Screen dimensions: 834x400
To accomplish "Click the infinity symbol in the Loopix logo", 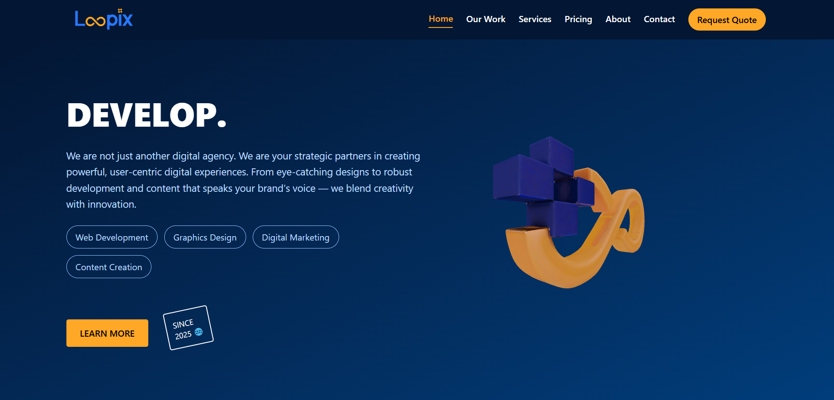I will point(95,21).
